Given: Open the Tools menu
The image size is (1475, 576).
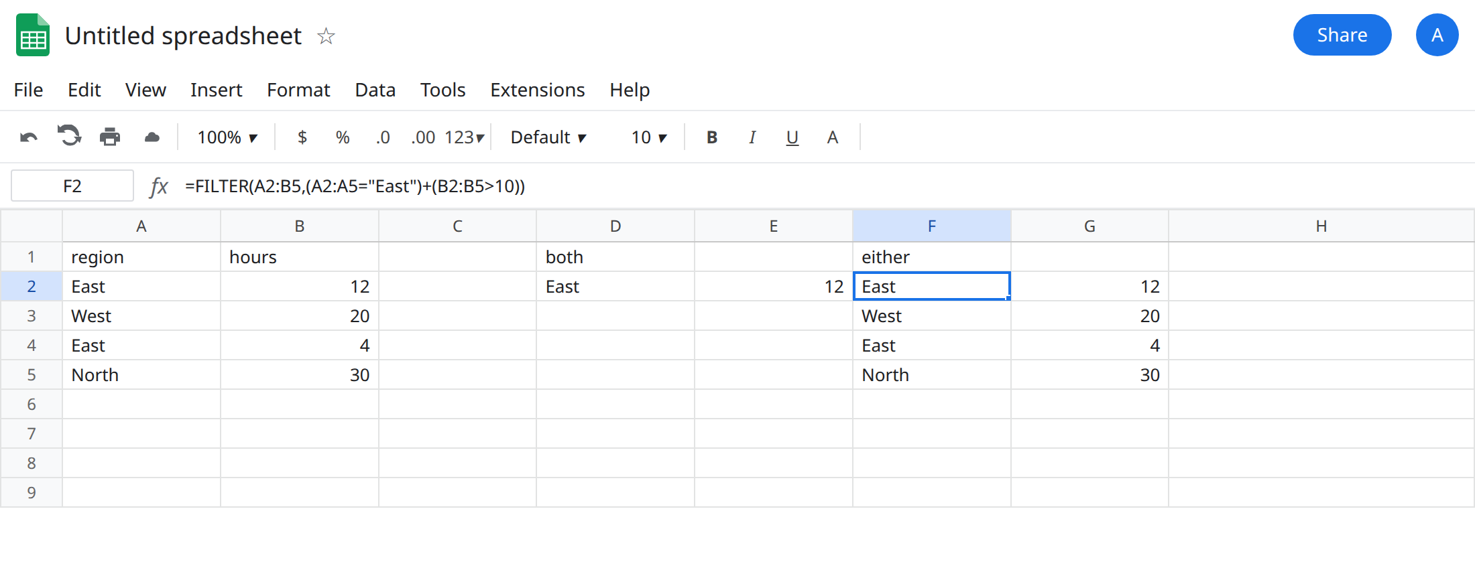Looking at the screenshot, I should 442,90.
